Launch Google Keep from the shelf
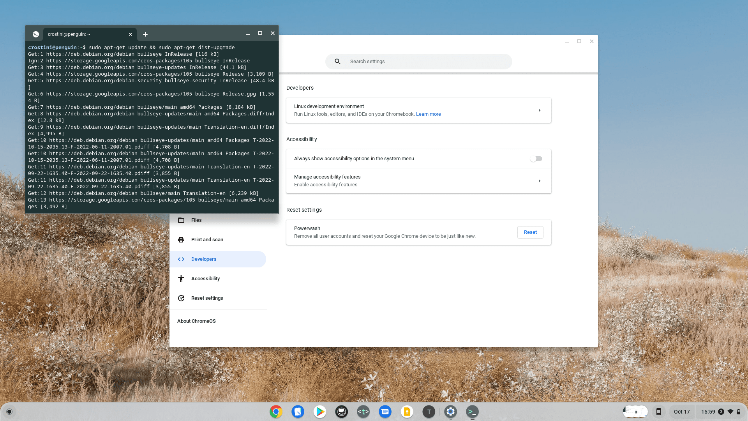Image resolution: width=748 pixels, height=421 pixels. 407,411
